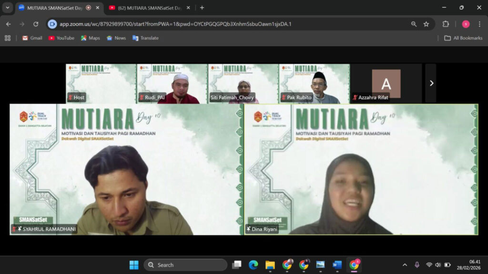Open Microsoft Word from the taskbar
This screenshot has width=488, height=274.
pyautogui.click(x=337, y=264)
